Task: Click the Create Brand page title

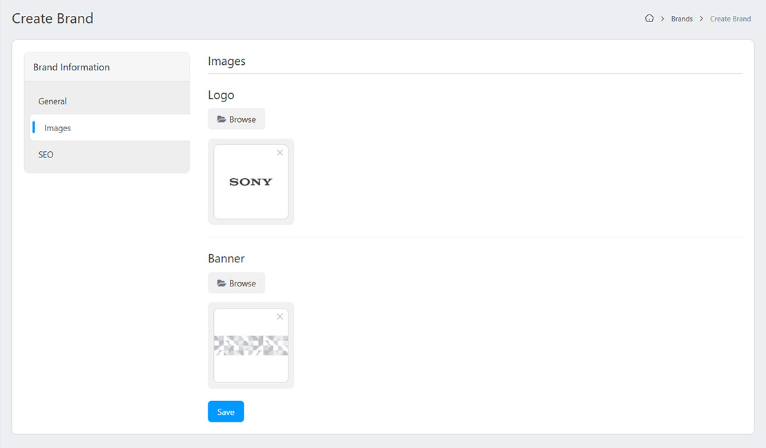Action: (x=52, y=19)
